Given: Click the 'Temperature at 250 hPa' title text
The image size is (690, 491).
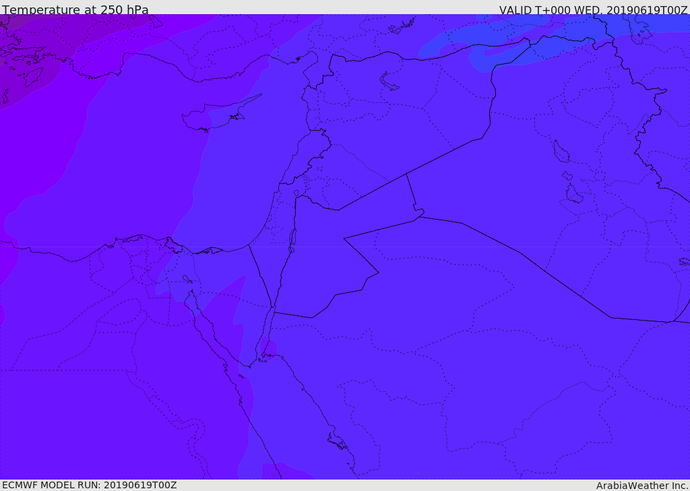Looking at the screenshot, I should 75,9.
